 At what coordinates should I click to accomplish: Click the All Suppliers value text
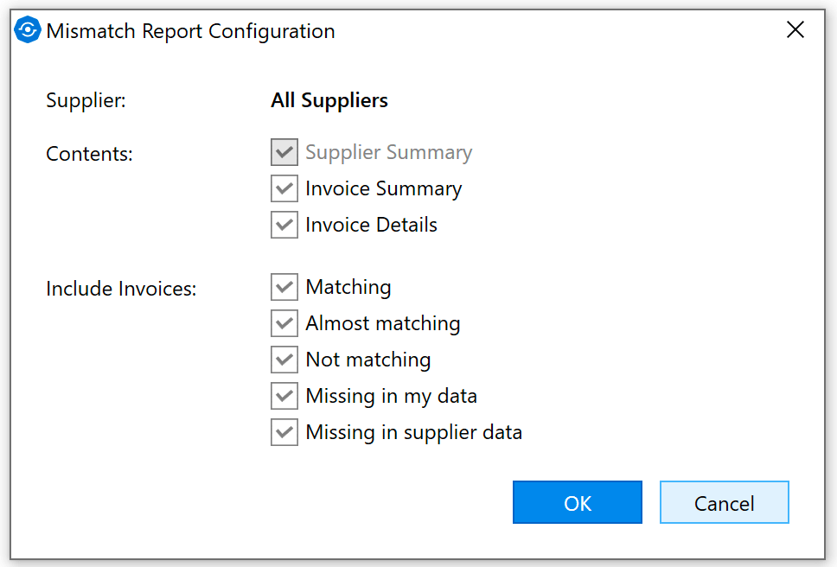coord(329,100)
